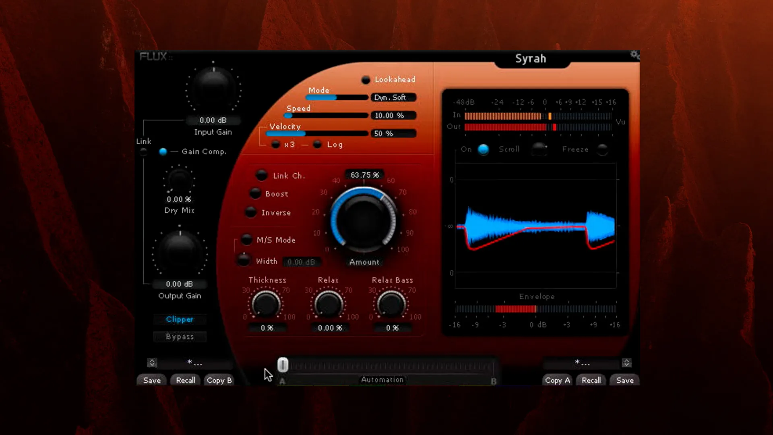The height and width of the screenshot is (435, 773).
Task: Click the Bypass button
Action: (x=180, y=337)
